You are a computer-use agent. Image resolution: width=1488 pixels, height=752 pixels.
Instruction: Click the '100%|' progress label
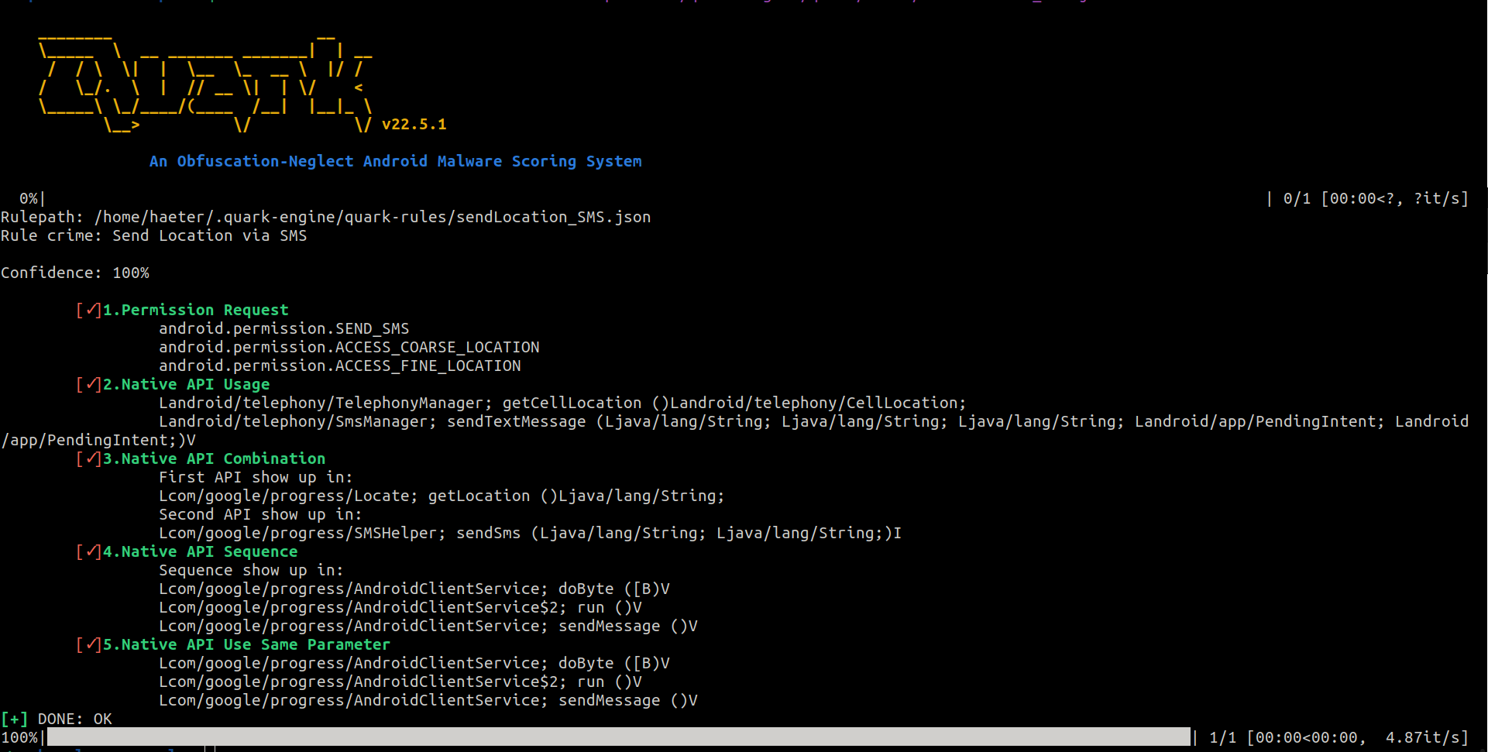click(22, 737)
